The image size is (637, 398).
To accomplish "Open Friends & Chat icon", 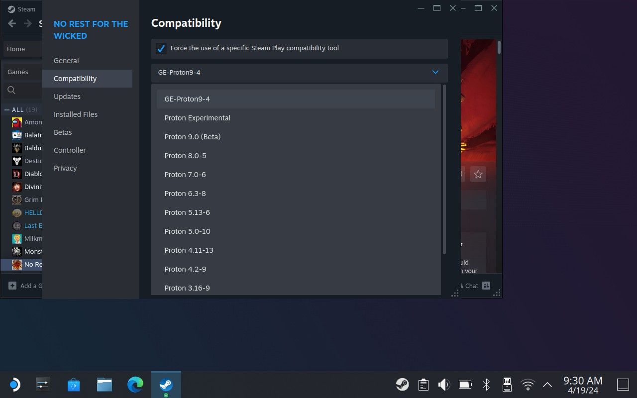I will click(486, 286).
